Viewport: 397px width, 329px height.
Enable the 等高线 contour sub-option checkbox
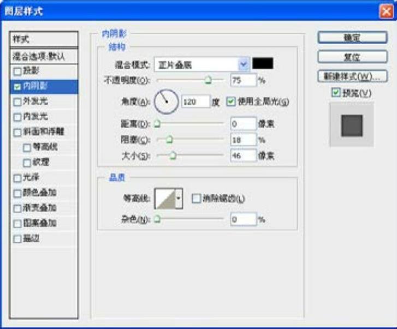pyautogui.click(x=27, y=147)
